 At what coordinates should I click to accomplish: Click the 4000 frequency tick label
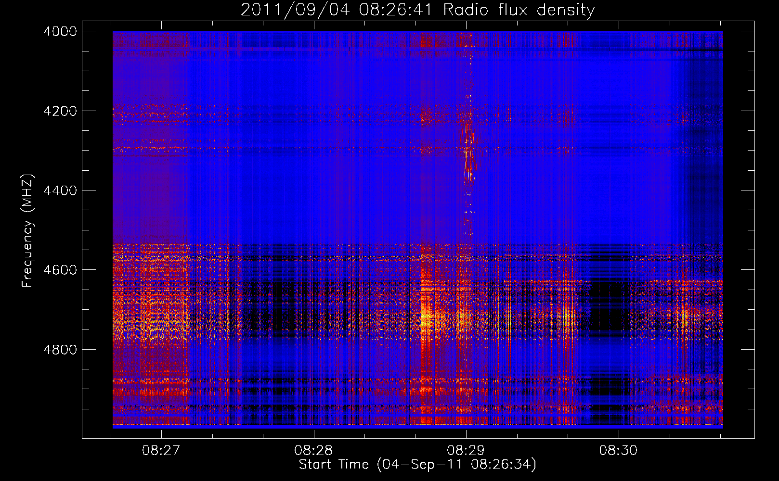[60, 31]
